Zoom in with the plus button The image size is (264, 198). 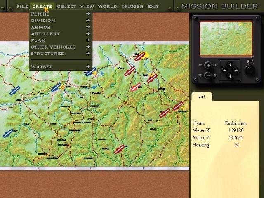[208, 65]
